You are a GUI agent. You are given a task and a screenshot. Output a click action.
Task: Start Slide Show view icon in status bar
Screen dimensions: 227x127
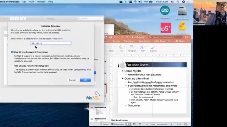pos(140,124)
